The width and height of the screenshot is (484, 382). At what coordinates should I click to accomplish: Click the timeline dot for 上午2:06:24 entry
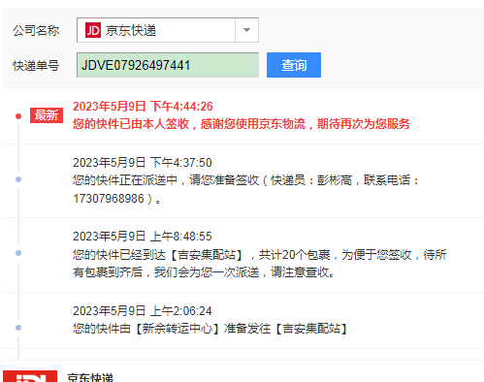tap(18, 328)
